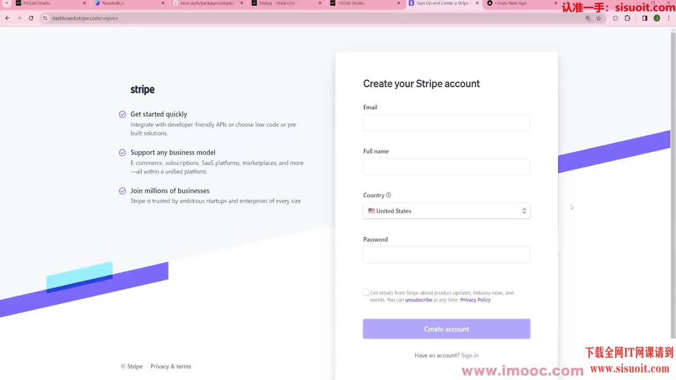This screenshot has width=676, height=380.
Task: Click the unsubscribe link
Action: 418,300
